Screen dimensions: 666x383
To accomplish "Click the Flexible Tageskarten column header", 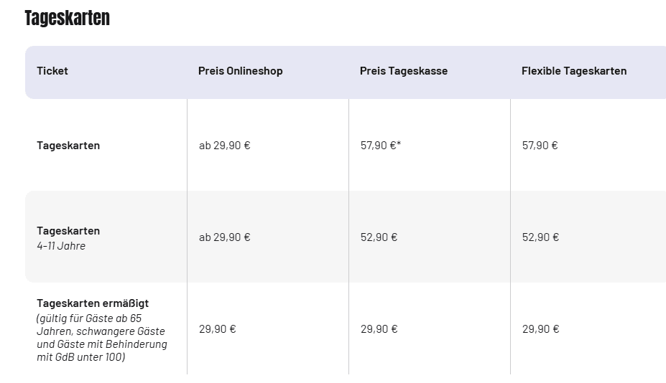I will coord(574,71).
